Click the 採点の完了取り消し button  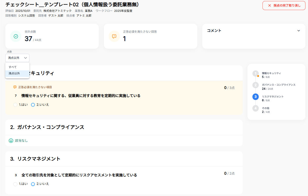tap(284, 6)
